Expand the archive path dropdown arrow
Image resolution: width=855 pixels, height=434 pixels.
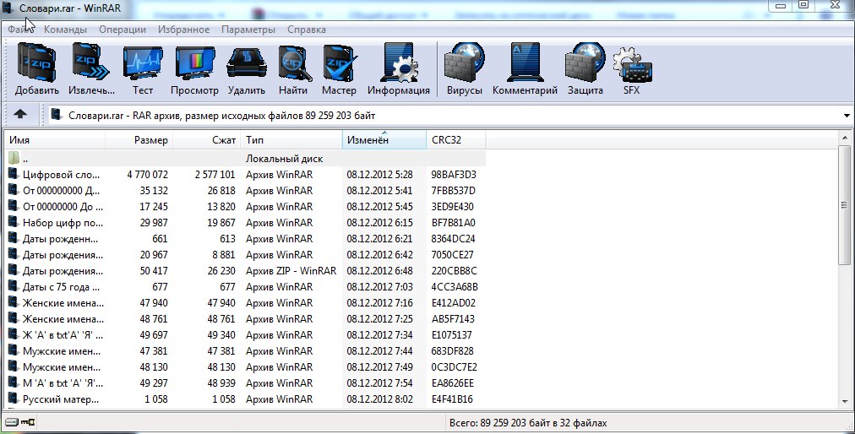point(847,115)
